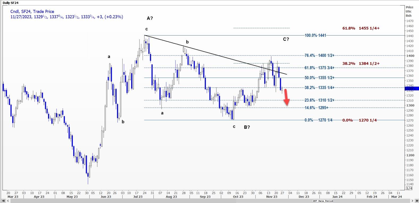Click the red 38.2% 1384 1/2+ extension label
This screenshot has height=203, width=419.
coord(361,63)
